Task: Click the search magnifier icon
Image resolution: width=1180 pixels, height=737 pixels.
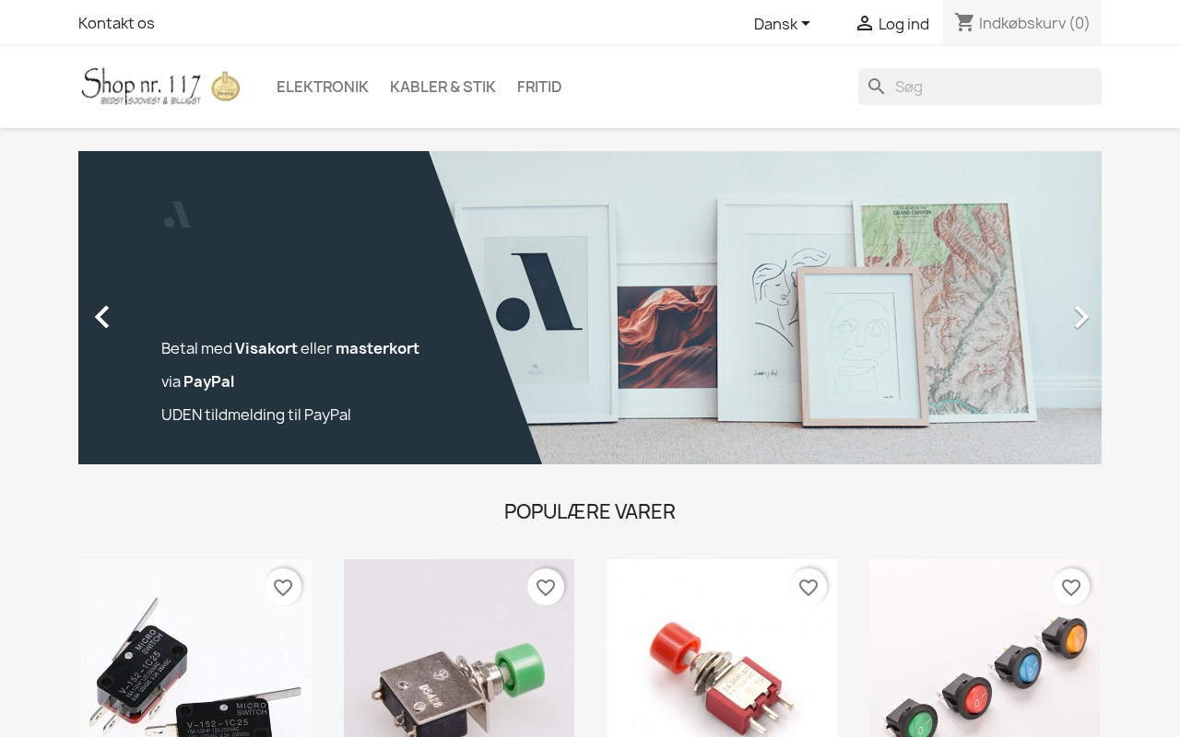Action: 877,87
